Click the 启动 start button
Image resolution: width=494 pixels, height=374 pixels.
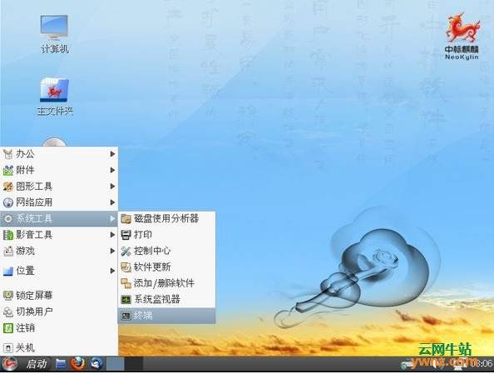point(25,364)
